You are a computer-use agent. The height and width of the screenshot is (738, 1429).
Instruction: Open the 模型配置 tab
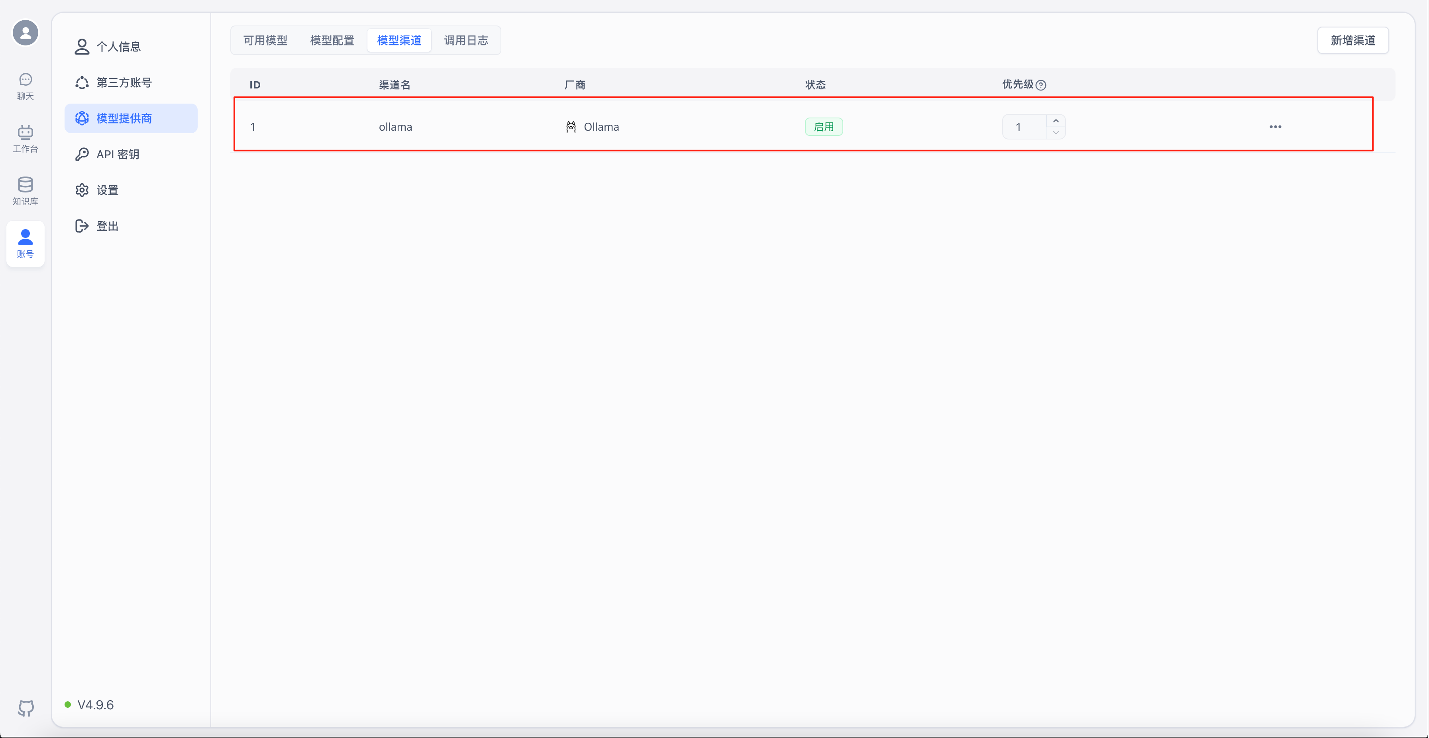332,41
